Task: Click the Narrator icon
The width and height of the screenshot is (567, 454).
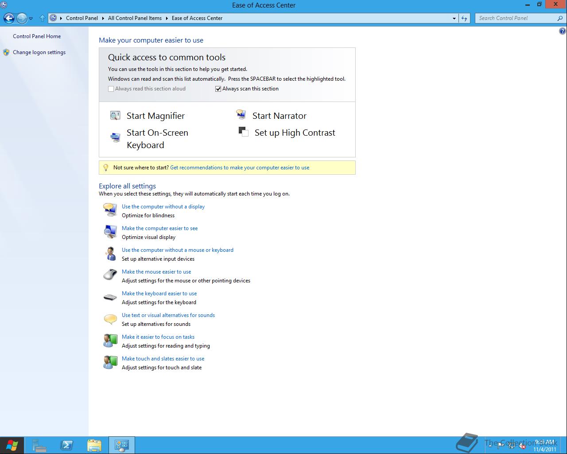Action: coord(241,115)
